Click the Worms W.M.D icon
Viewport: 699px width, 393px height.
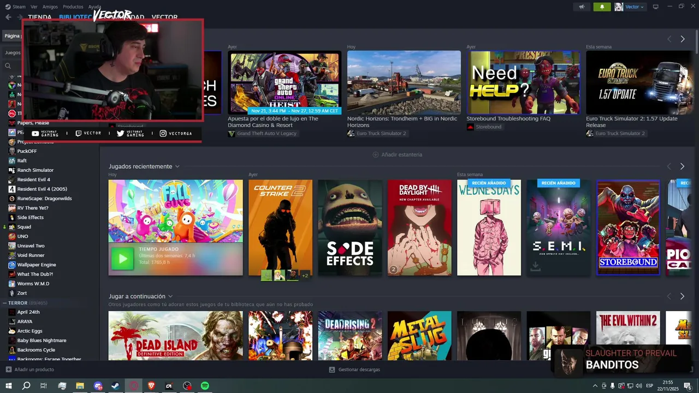(x=12, y=283)
